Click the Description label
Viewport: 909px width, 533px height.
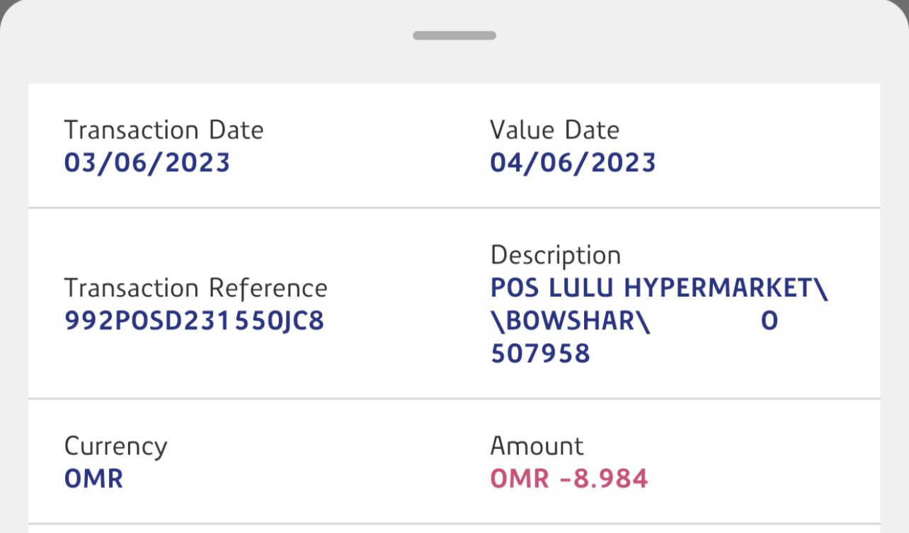coord(555,256)
